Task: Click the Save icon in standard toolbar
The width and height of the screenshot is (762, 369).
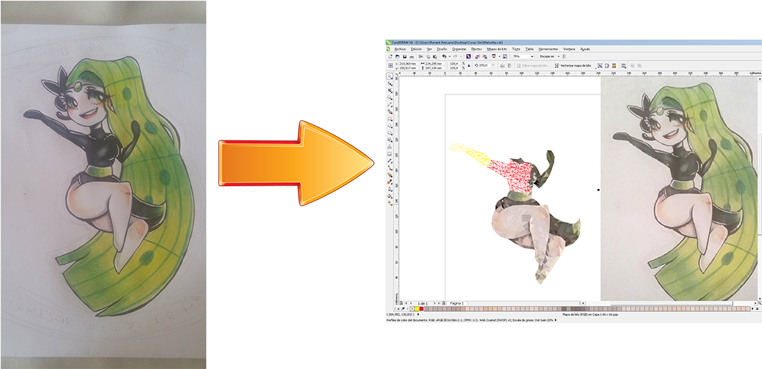Action: pos(404,56)
